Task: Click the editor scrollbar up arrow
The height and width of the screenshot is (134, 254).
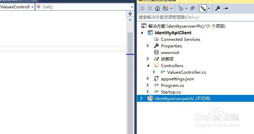Action: click(x=130, y=20)
